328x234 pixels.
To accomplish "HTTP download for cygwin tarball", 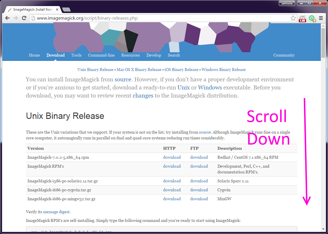I will [172, 190].
